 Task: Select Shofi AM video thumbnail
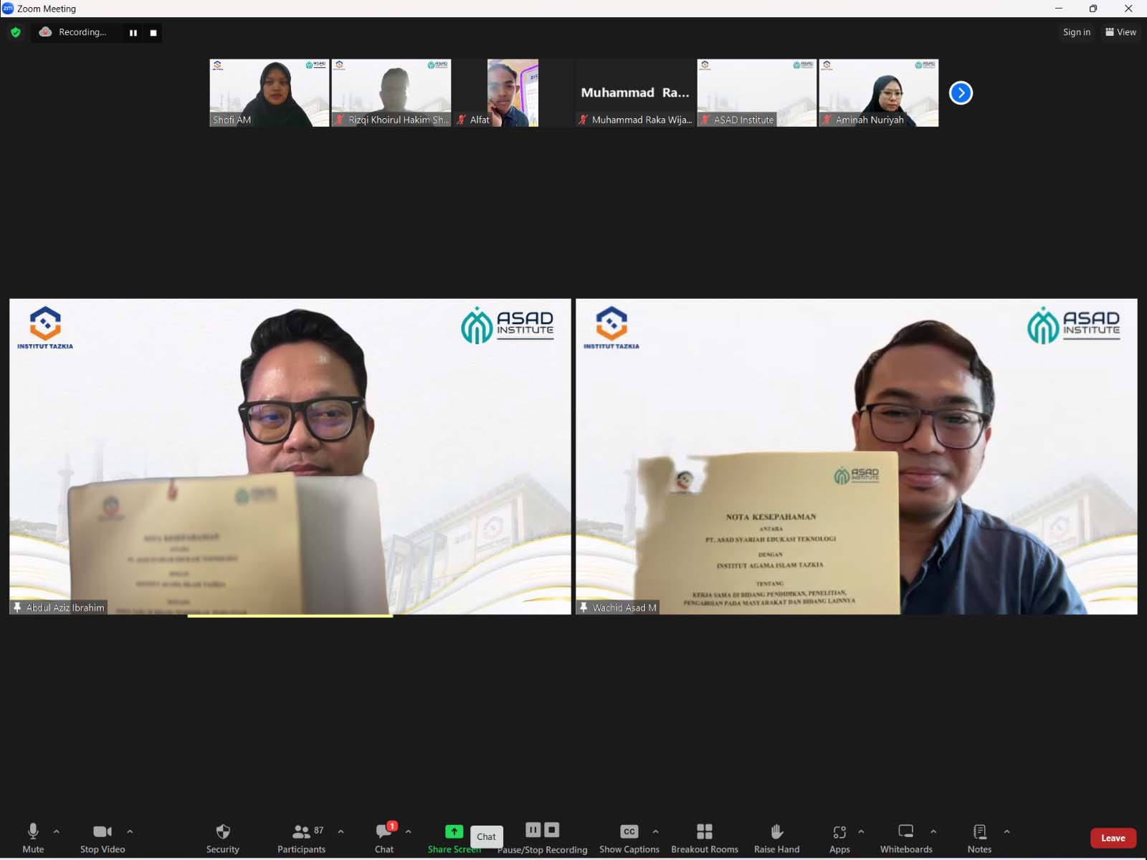tap(270, 93)
